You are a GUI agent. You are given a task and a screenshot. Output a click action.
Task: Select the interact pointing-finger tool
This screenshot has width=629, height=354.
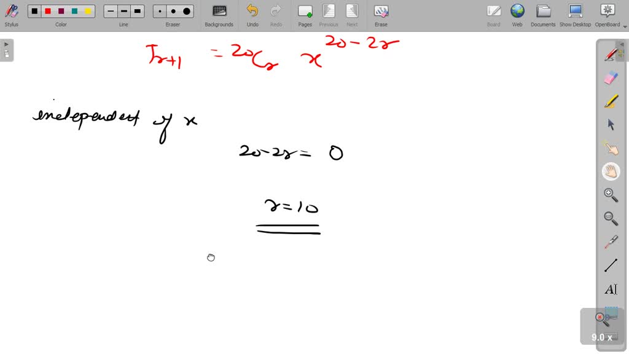point(611,148)
